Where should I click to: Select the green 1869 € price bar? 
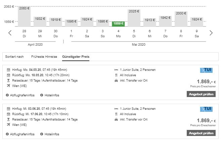[x=118, y=23]
